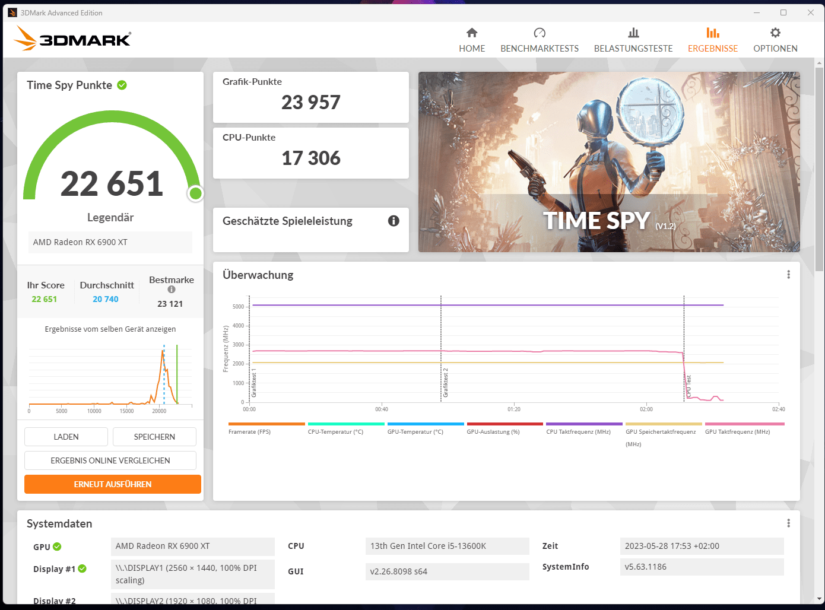825x610 pixels.
Task: Click the Ihr Score value 22 651
Action: (45, 299)
